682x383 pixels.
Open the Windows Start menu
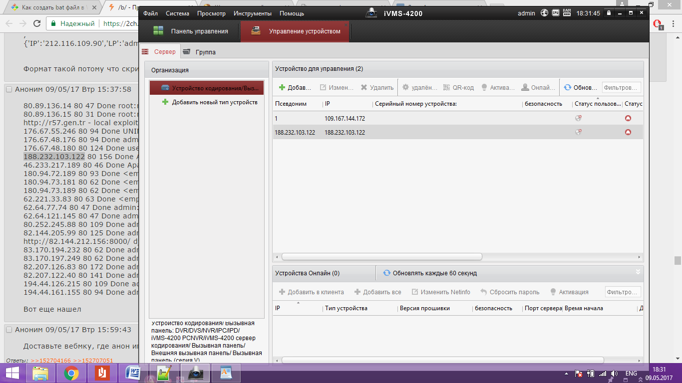(x=12, y=373)
